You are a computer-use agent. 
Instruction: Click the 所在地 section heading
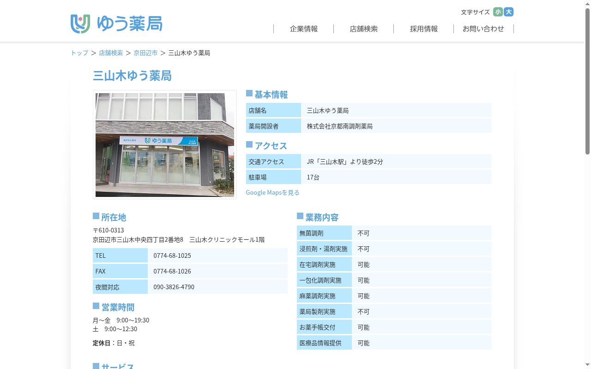click(114, 217)
